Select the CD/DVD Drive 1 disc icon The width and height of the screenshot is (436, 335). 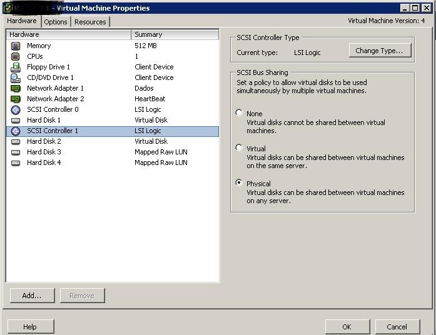click(16, 77)
